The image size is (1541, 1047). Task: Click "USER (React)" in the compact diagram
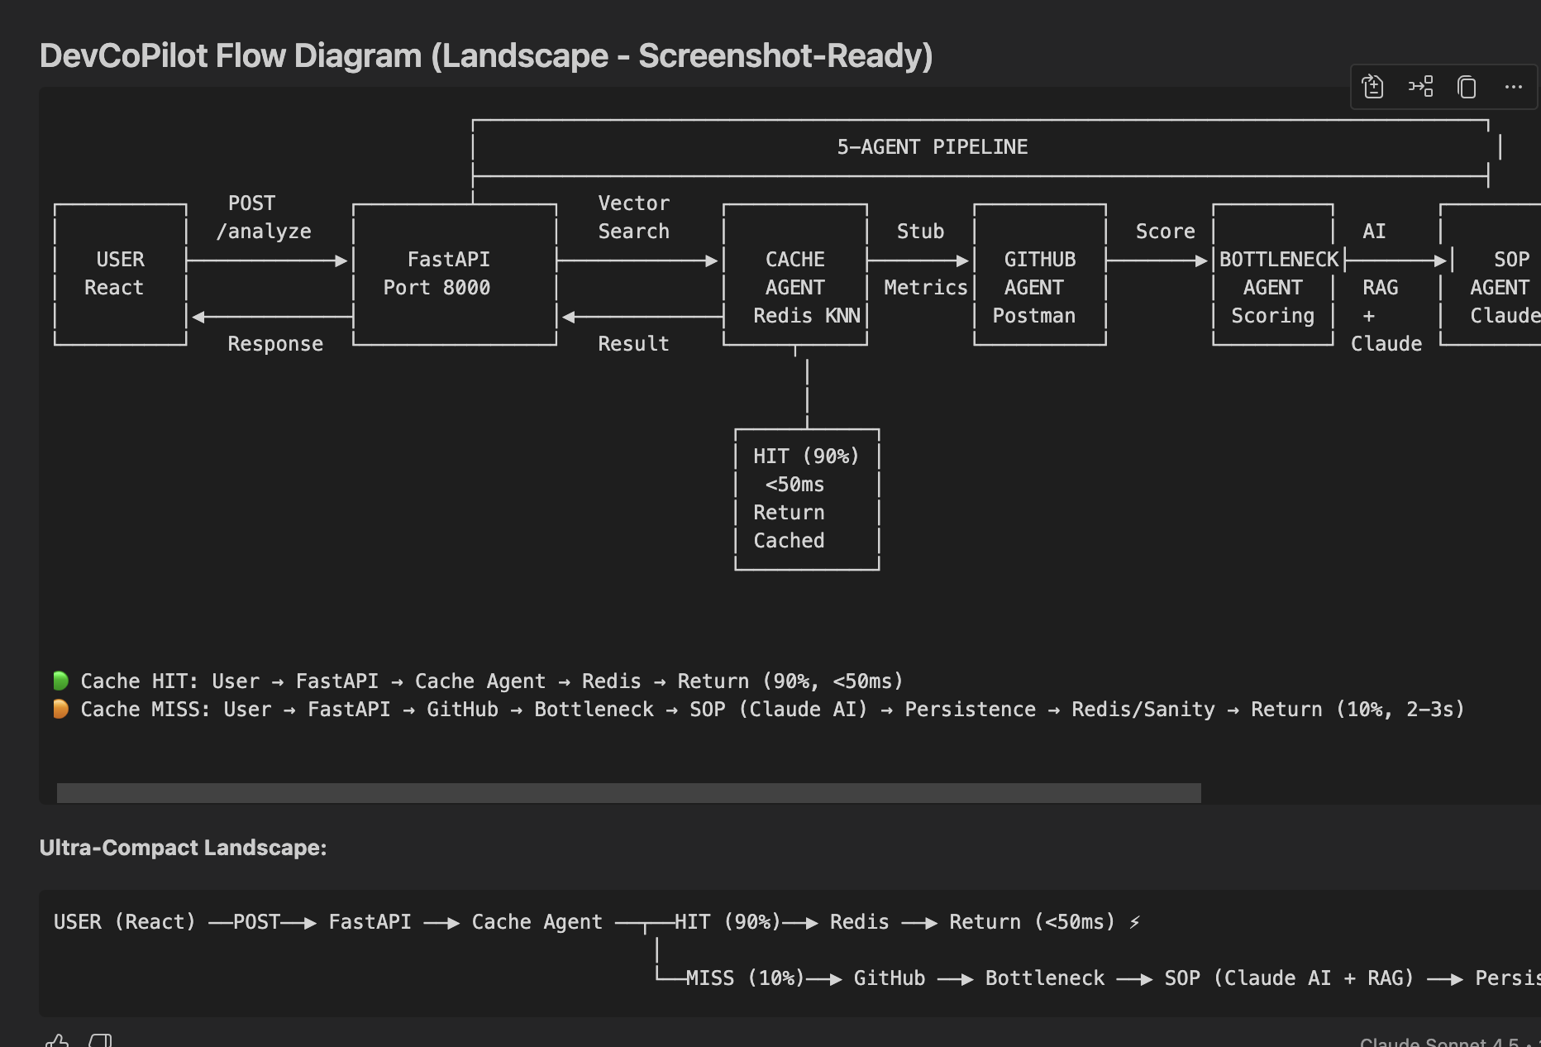(x=125, y=922)
